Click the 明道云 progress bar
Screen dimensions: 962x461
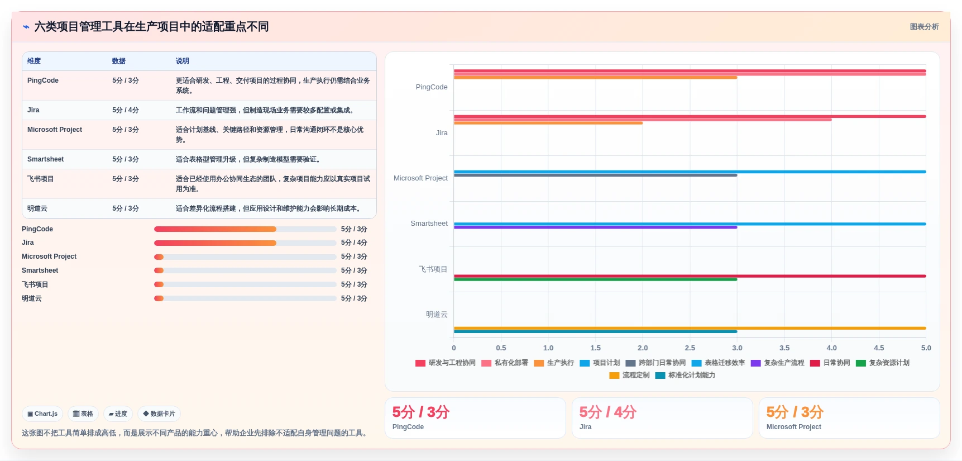pyautogui.click(x=245, y=298)
